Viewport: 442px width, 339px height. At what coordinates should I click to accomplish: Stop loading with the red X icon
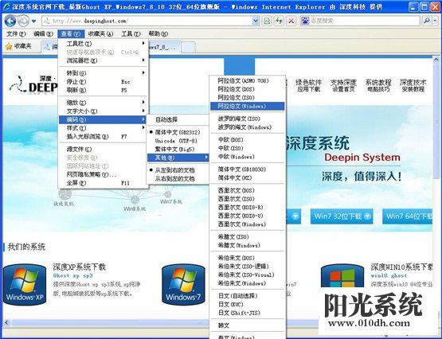[291, 21]
